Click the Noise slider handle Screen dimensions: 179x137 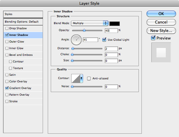[72, 86]
